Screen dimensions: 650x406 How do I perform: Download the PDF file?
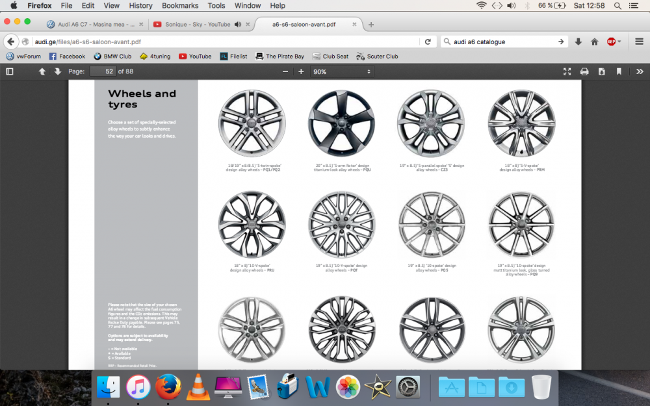[x=601, y=71]
